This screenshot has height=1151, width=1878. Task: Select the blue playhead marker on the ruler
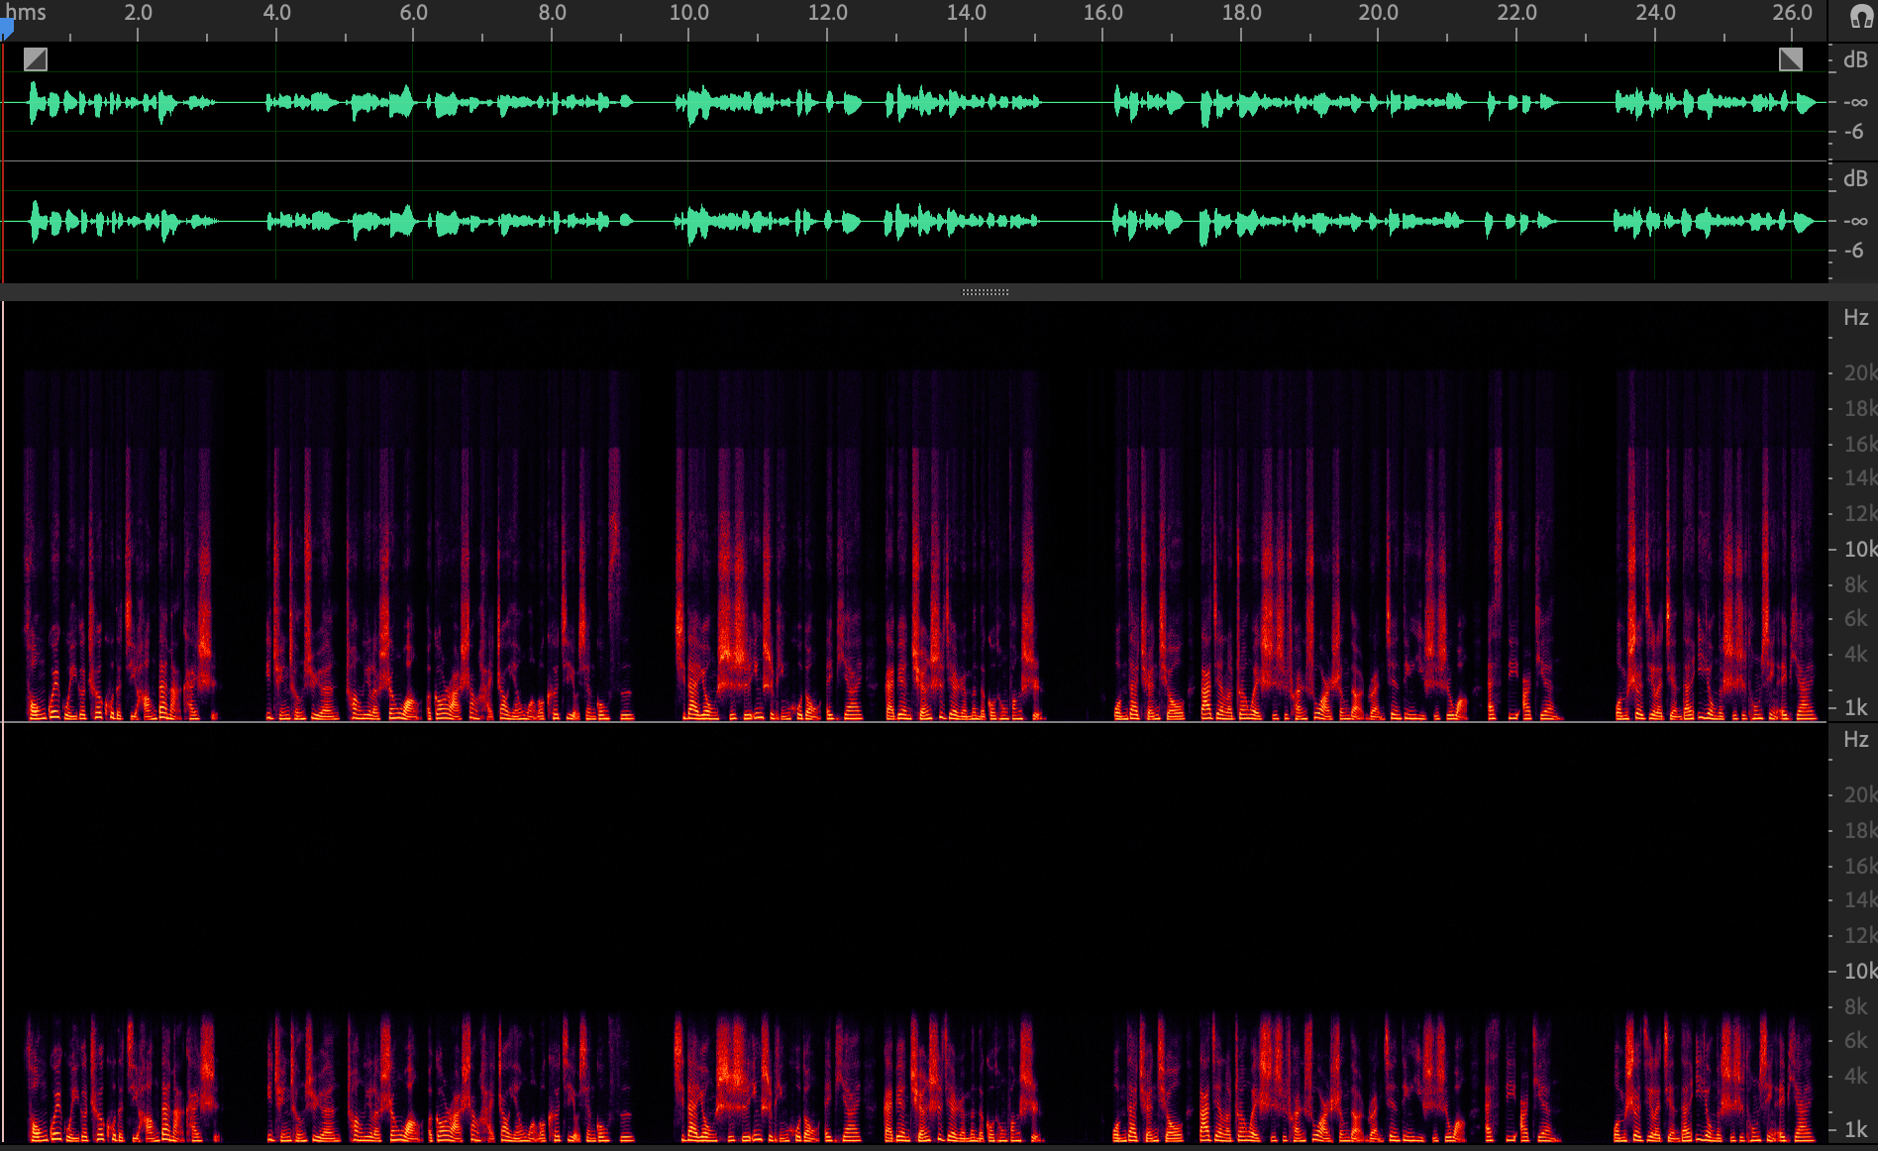[x=6, y=30]
